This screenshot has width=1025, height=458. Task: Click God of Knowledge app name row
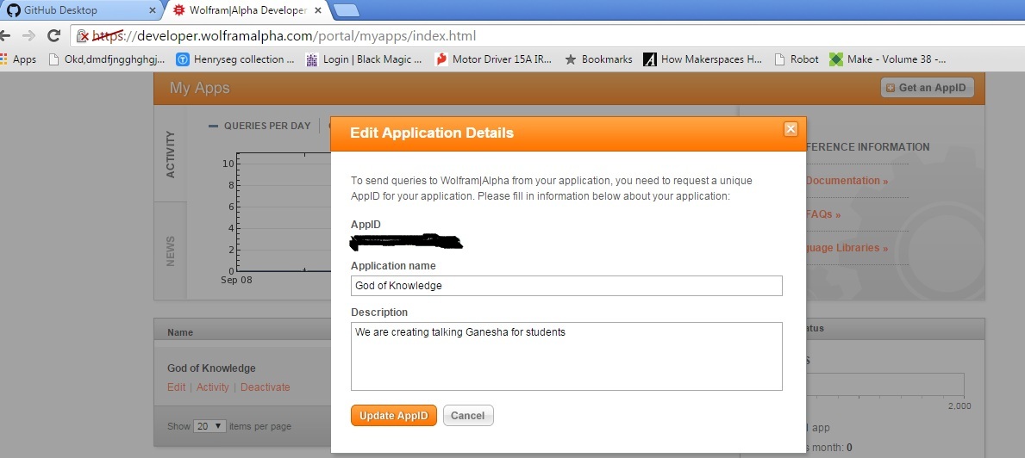[211, 368]
